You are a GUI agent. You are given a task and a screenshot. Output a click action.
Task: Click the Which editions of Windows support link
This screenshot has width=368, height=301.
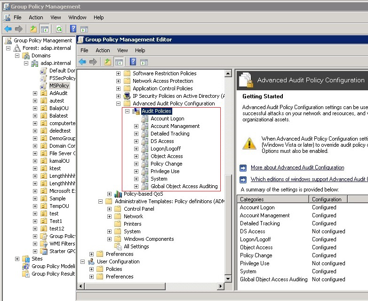click(x=309, y=179)
